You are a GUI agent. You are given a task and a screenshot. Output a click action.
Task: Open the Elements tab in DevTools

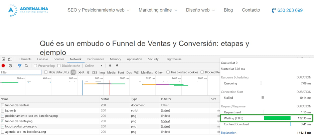[25, 59]
